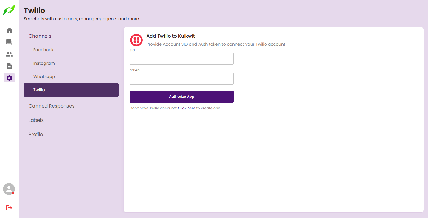Open the documents report icon
This screenshot has height=219, width=428.
click(10, 66)
